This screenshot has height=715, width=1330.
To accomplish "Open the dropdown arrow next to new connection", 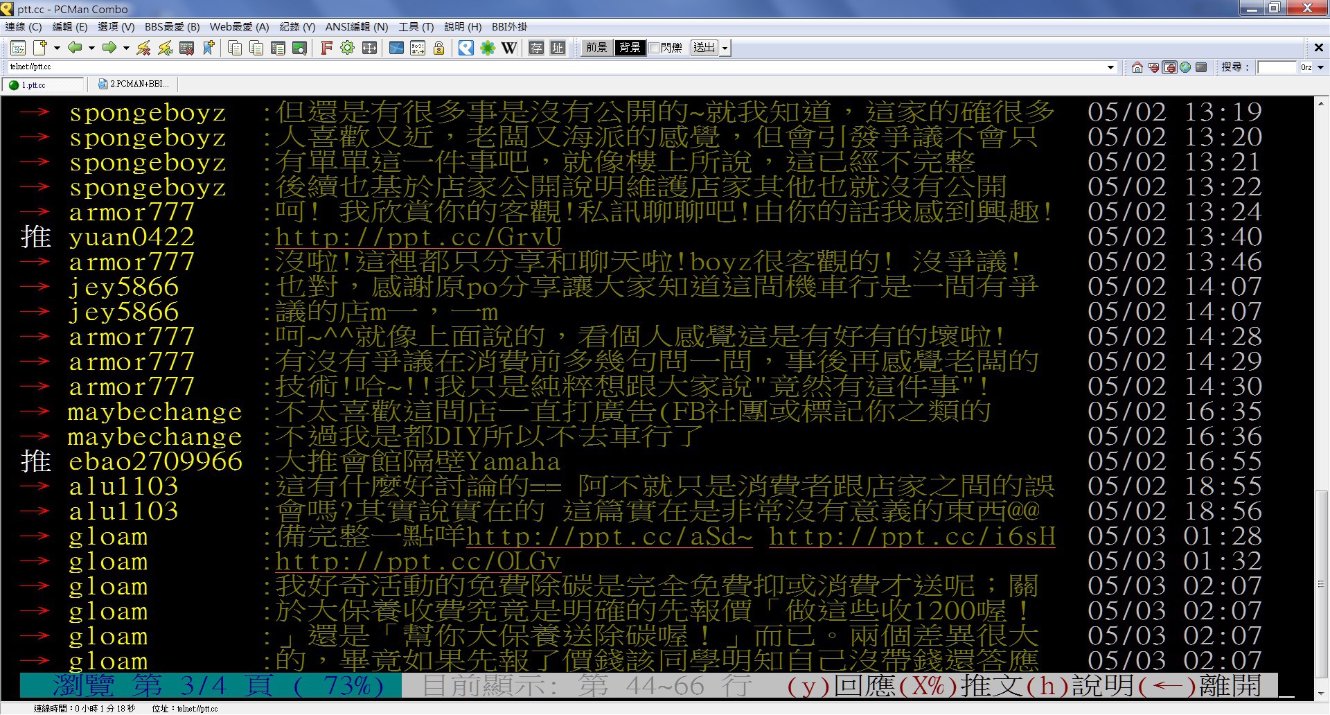I will click(57, 48).
